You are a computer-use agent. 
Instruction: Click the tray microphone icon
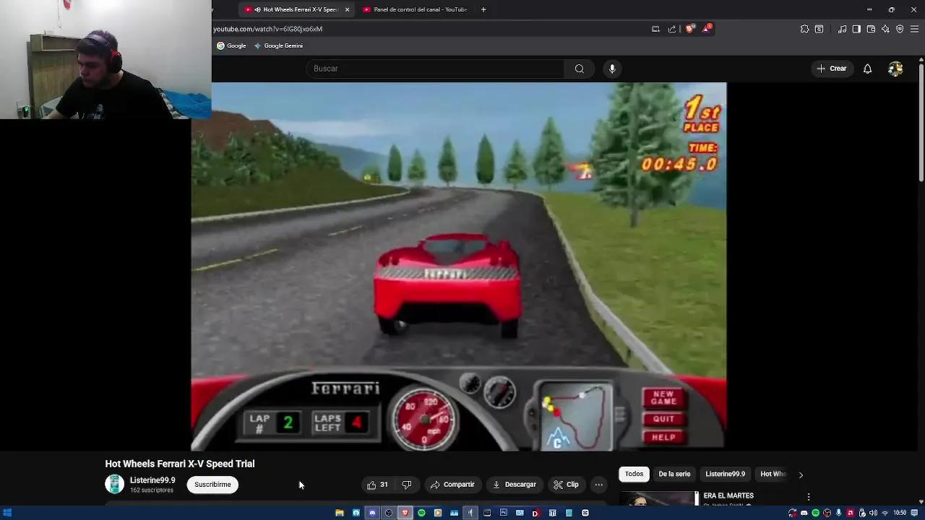838,513
